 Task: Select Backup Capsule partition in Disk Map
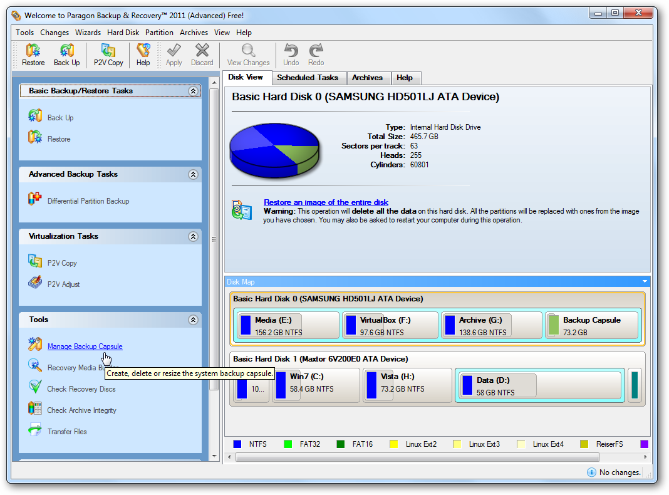592,326
